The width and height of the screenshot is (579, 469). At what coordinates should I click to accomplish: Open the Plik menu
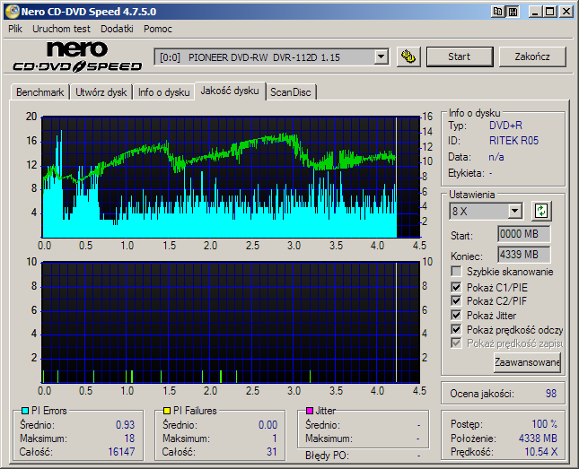pos(15,29)
